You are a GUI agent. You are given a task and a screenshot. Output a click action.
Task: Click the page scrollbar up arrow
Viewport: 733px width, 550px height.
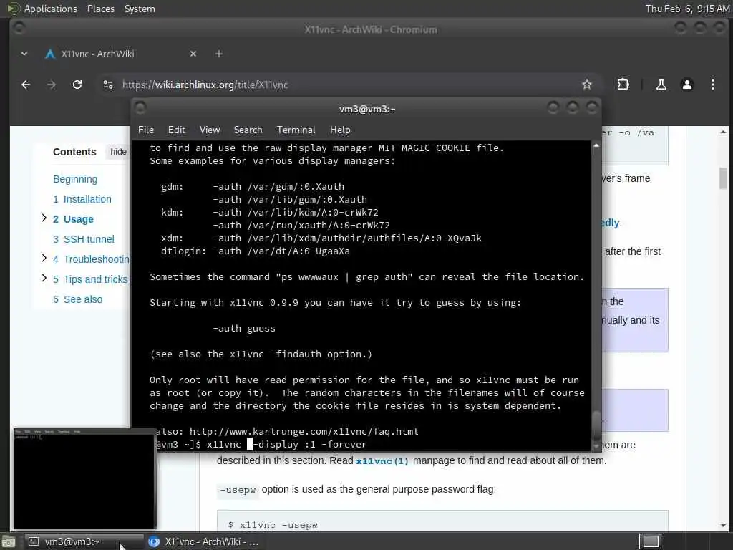(723, 132)
